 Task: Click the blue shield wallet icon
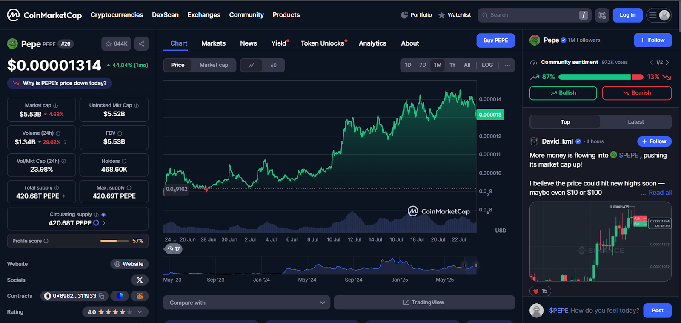pos(120,296)
